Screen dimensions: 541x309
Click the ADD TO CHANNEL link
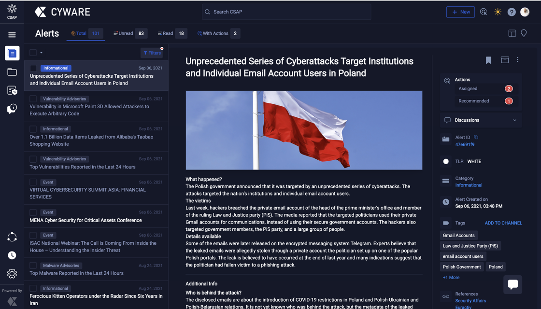click(503, 223)
